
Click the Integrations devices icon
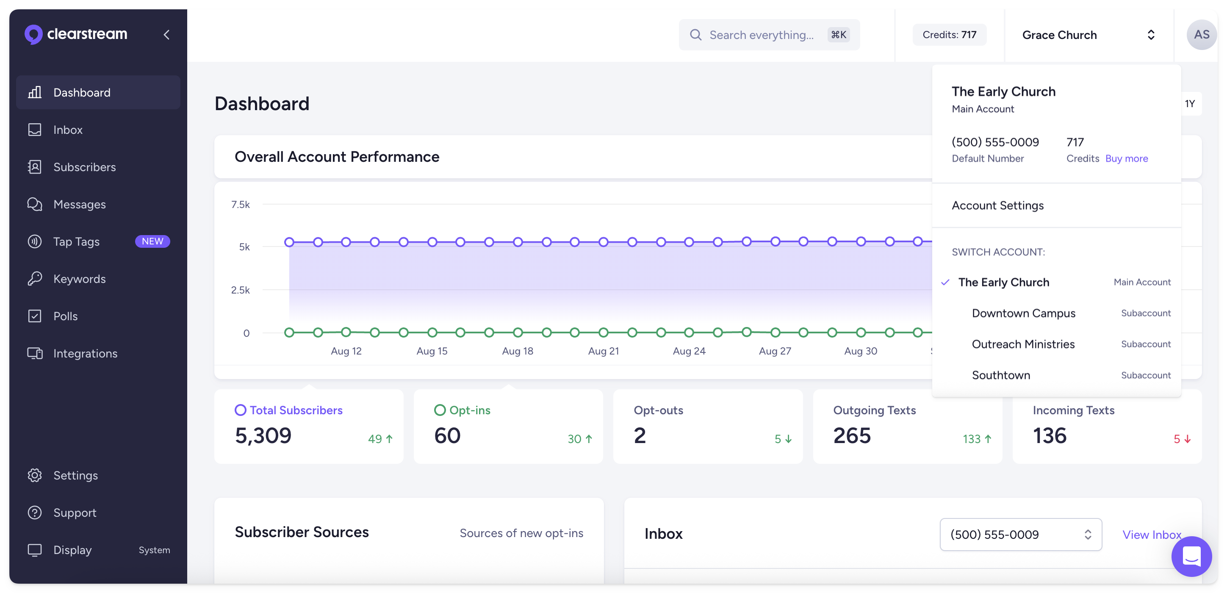coord(35,353)
